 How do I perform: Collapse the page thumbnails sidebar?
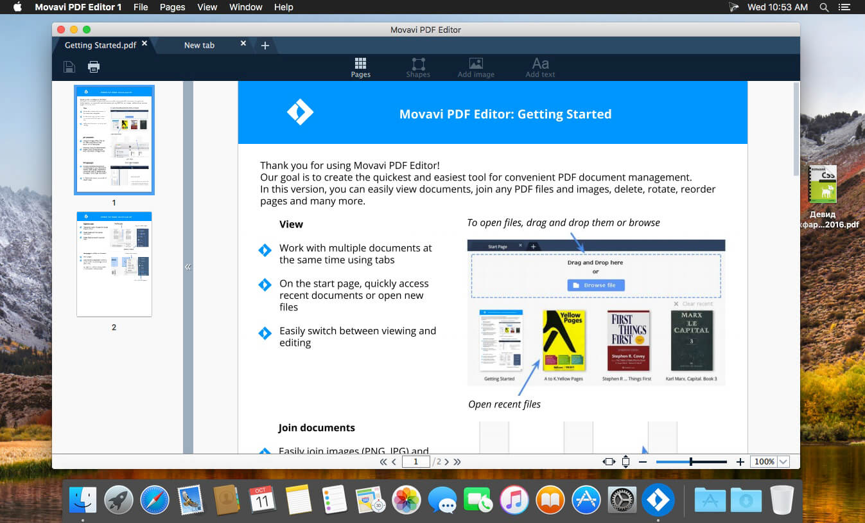coord(188,267)
